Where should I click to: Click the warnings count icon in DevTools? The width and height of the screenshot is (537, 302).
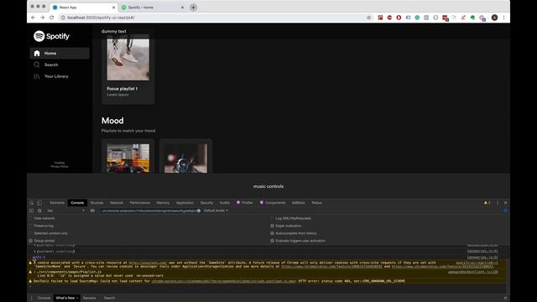(x=487, y=203)
